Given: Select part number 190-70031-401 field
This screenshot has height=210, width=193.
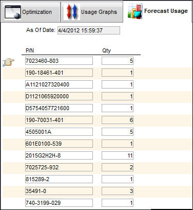Looking at the screenshot, I should 59,120.
